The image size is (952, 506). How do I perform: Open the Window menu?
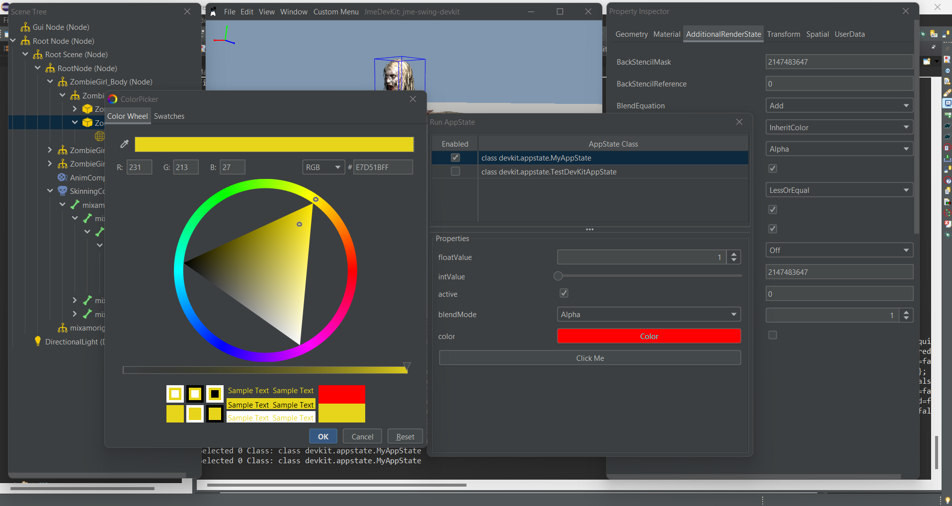(x=294, y=12)
